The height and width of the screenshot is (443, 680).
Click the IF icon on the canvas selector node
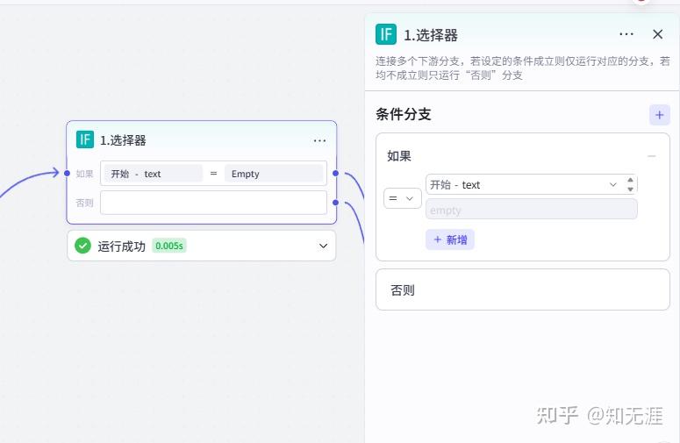click(84, 139)
